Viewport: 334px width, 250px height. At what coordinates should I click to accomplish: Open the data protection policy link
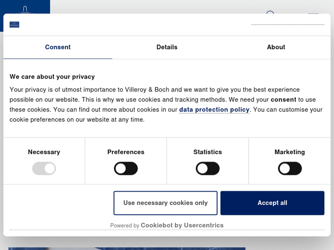coord(214,110)
